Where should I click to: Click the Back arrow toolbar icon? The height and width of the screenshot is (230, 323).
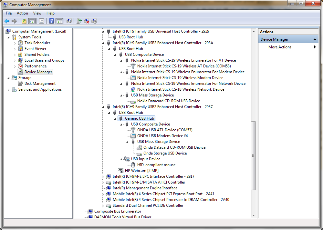coord(7,21)
